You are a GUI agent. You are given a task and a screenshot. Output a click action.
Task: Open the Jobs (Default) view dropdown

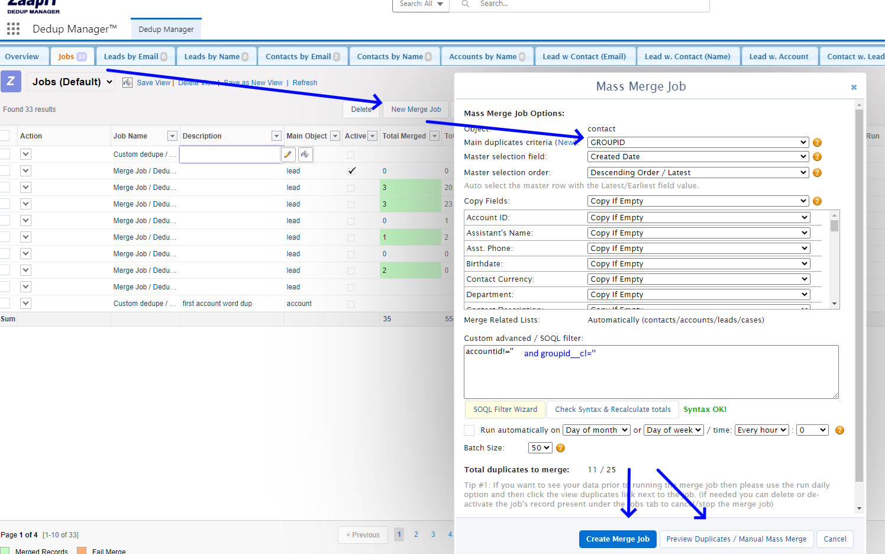(x=72, y=82)
